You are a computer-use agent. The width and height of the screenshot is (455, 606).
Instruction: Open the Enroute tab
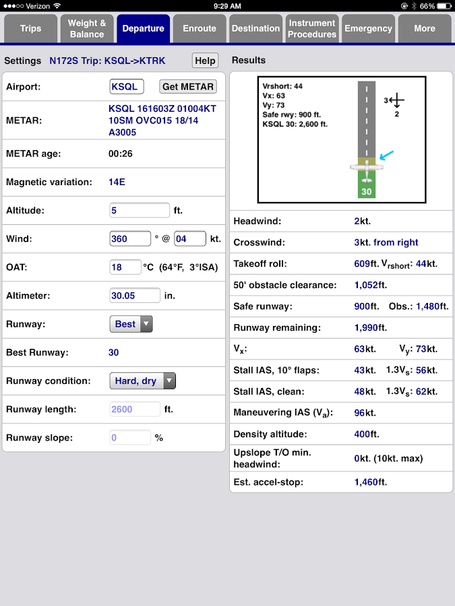coord(200,28)
